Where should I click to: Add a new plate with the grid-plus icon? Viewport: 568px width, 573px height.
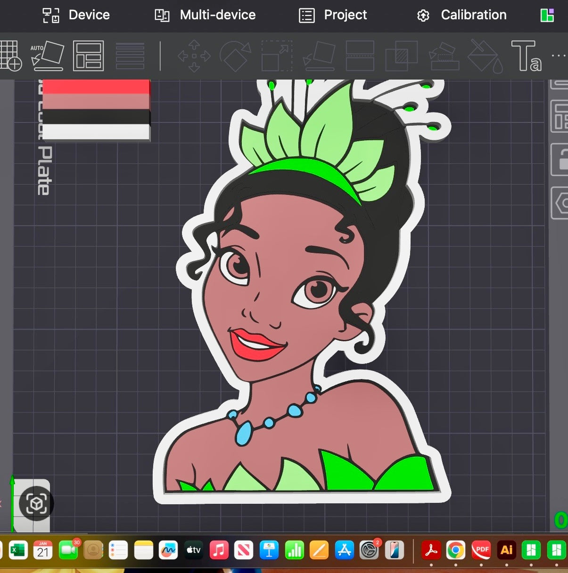pyautogui.click(x=10, y=56)
